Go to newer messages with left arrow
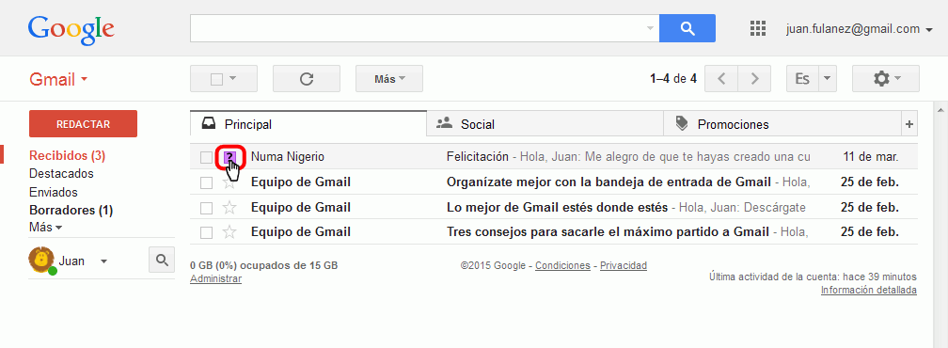948x348 pixels. pos(721,79)
